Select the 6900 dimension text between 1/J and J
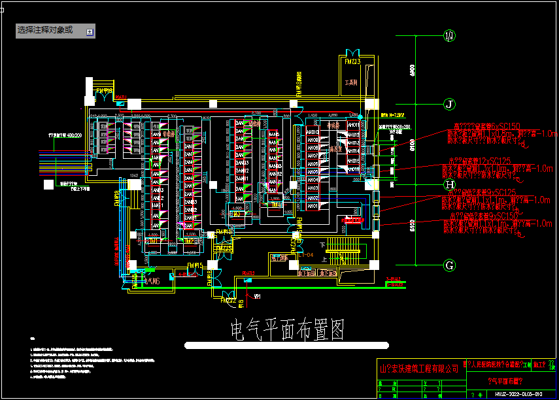Viewport: 559px width, 400px height. (413, 70)
